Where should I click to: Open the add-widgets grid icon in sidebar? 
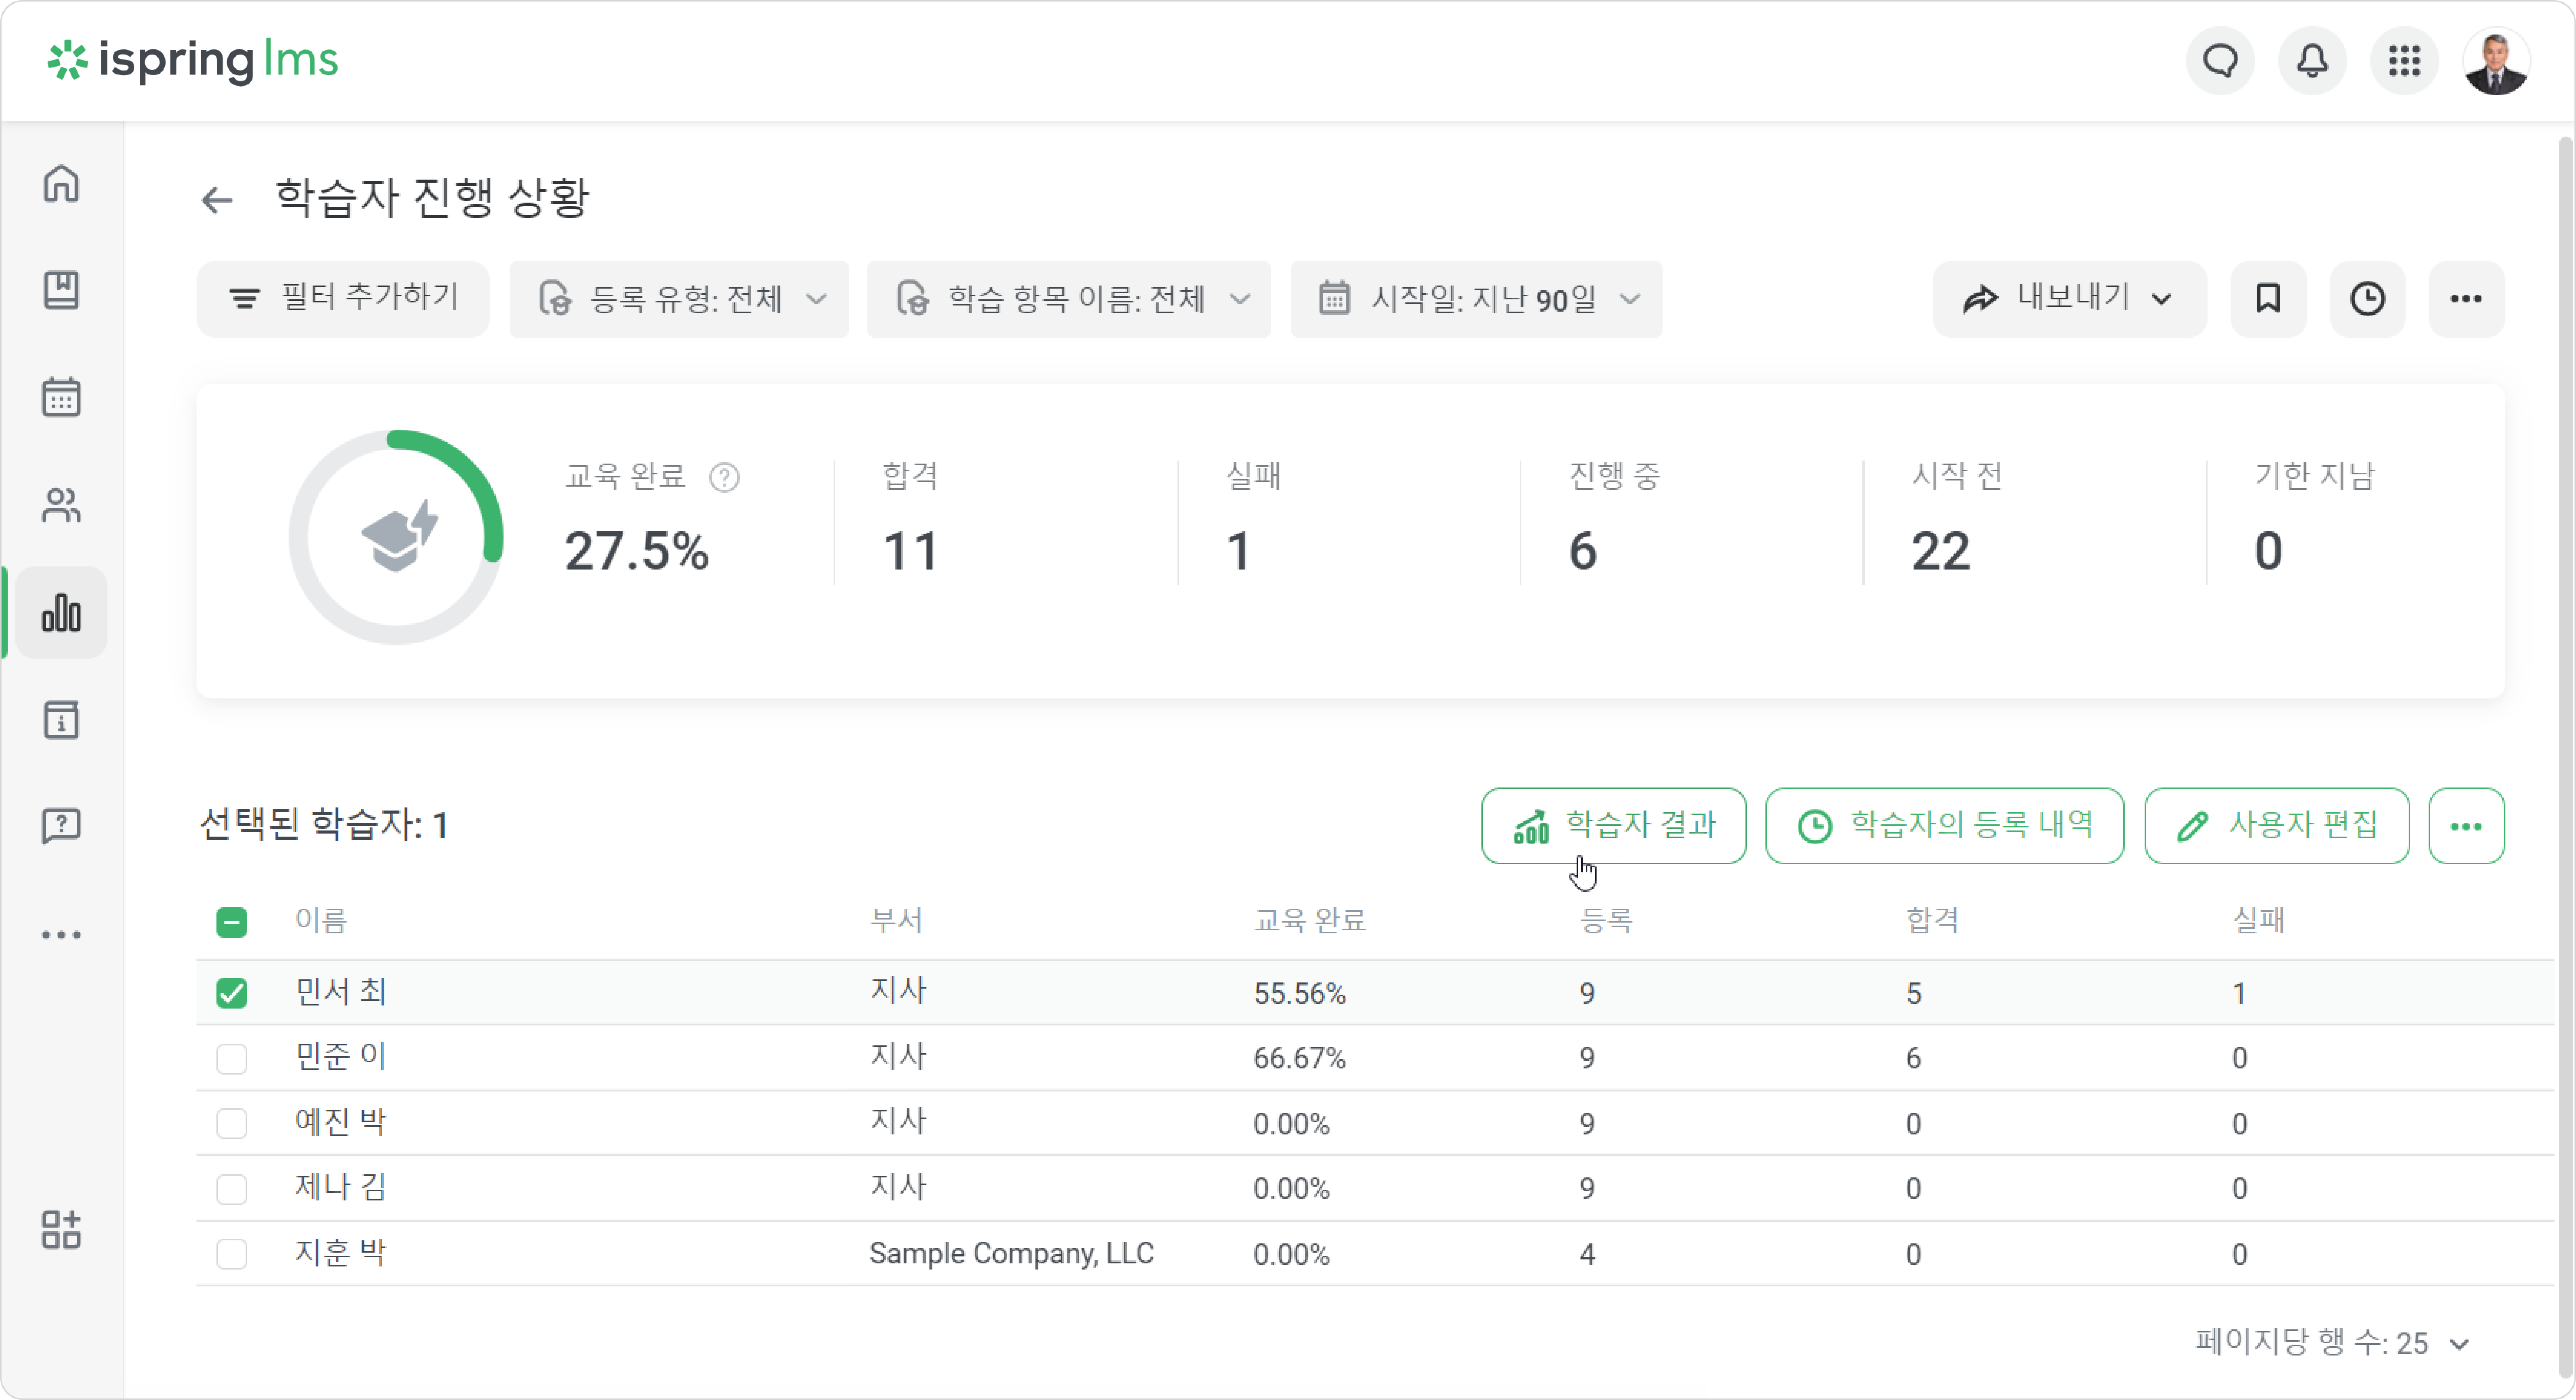[61, 1230]
